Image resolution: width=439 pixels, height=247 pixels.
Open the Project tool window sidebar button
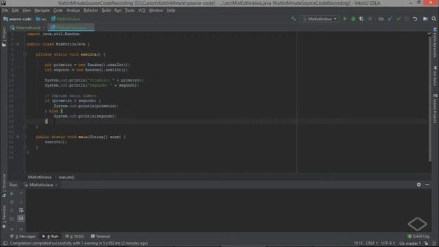click(4, 37)
